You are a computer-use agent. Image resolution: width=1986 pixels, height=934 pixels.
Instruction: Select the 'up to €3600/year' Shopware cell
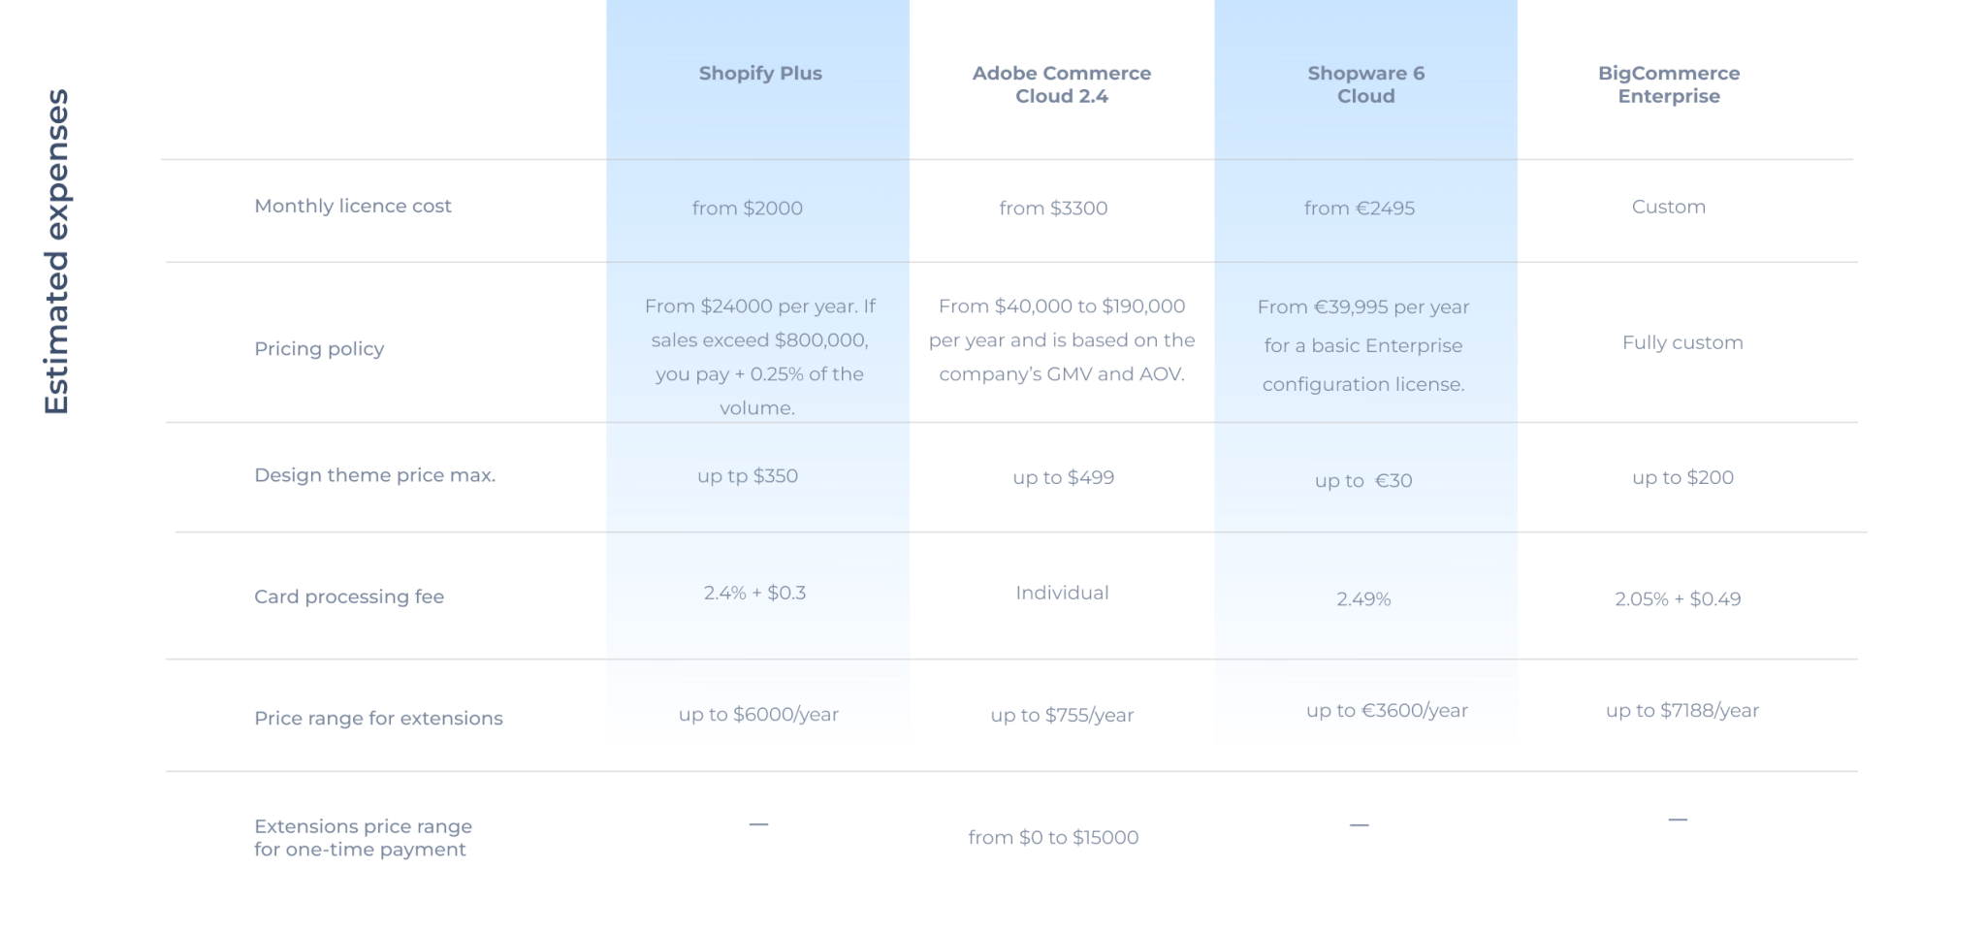[1387, 710]
